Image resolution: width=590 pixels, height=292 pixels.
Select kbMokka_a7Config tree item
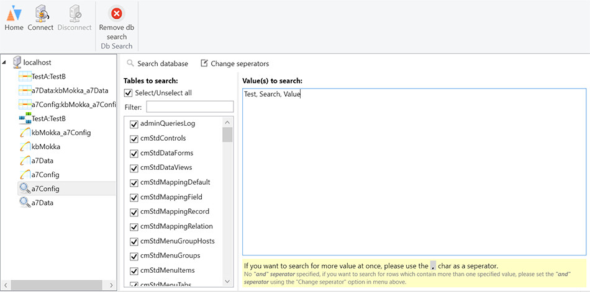55,133
